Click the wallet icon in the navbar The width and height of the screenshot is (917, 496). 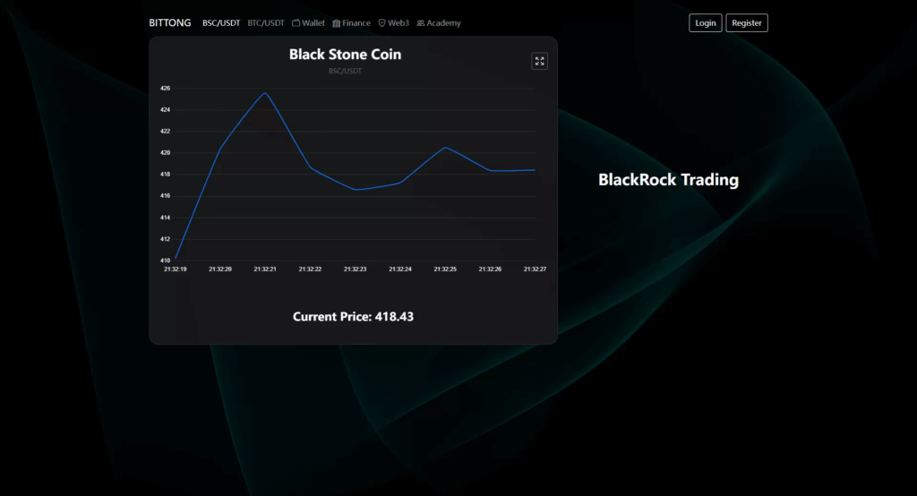296,23
